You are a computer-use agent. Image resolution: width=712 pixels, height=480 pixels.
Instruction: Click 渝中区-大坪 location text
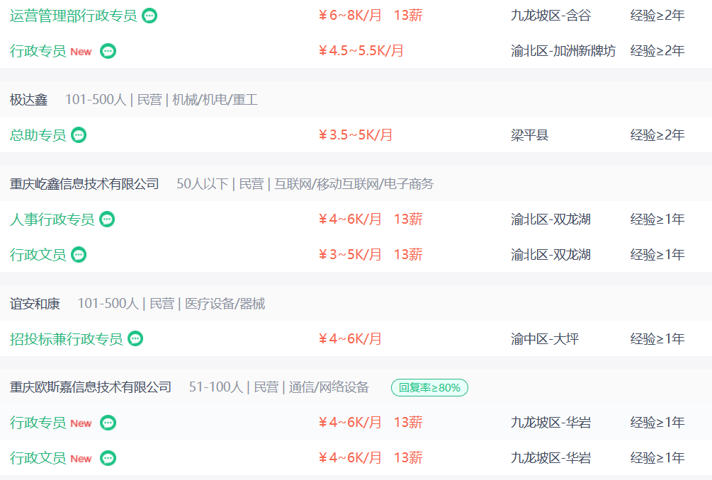pyautogui.click(x=545, y=339)
